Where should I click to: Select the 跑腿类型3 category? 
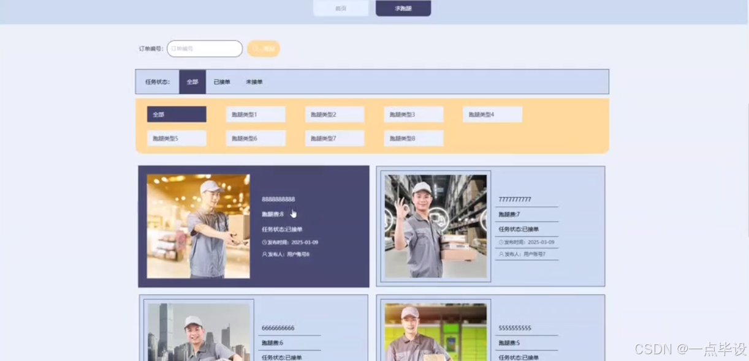pyautogui.click(x=413, y=114)
